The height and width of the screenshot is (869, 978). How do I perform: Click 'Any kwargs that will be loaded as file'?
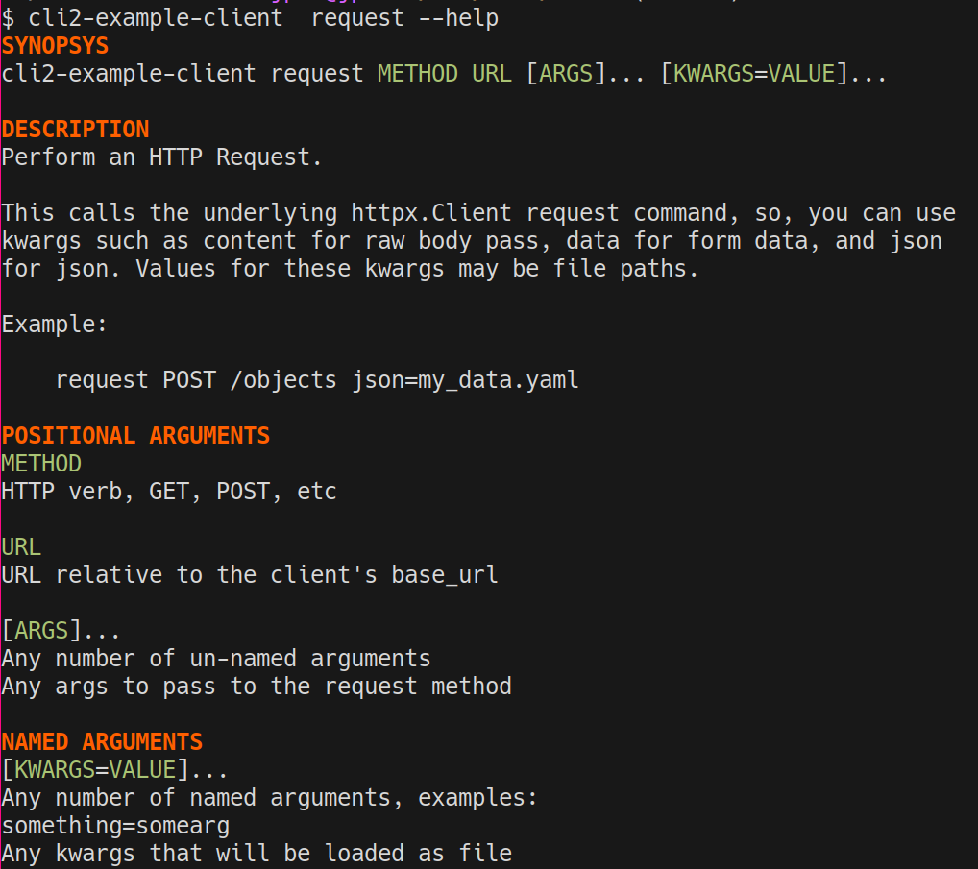click(257, 854)
